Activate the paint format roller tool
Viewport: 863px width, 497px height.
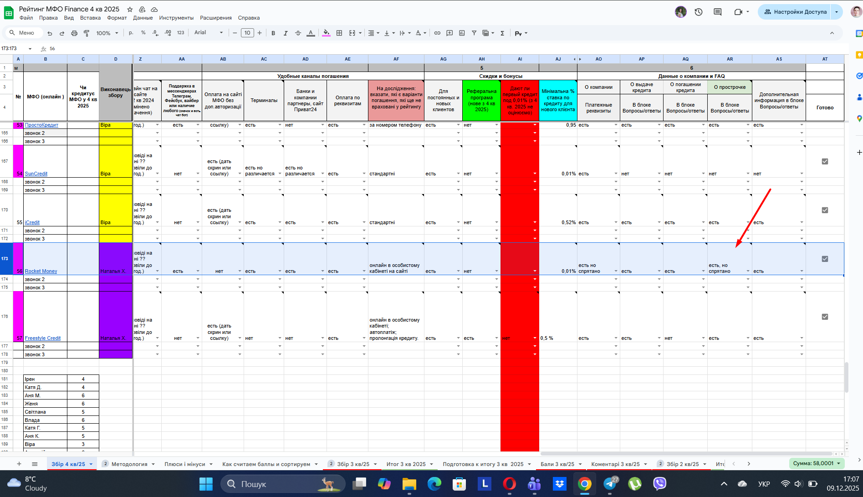[87, 33]
